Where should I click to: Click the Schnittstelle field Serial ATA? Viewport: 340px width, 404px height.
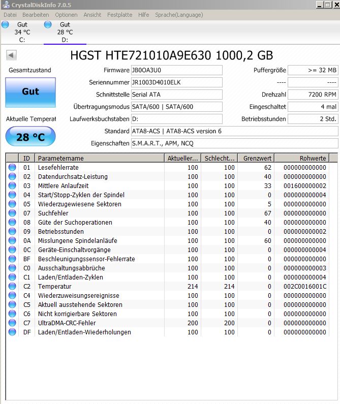tap(176, 95)
